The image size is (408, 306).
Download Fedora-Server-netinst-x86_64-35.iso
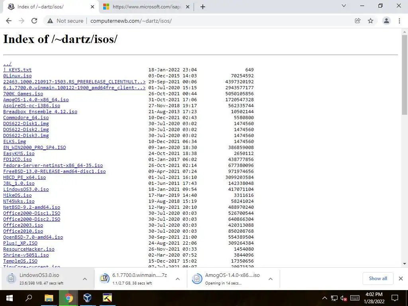pos(53,165)
